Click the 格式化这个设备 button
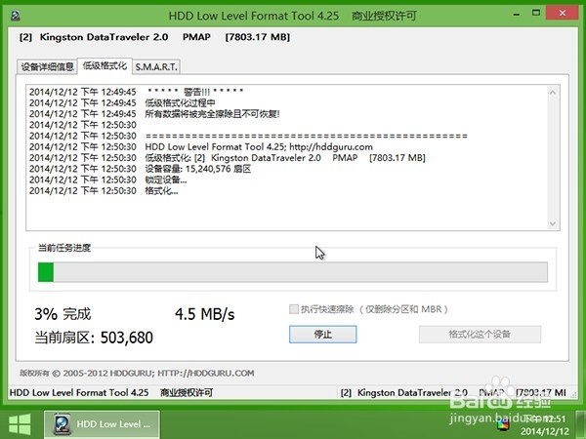Viewport: 586px width, 439px height. click(480, 334)
